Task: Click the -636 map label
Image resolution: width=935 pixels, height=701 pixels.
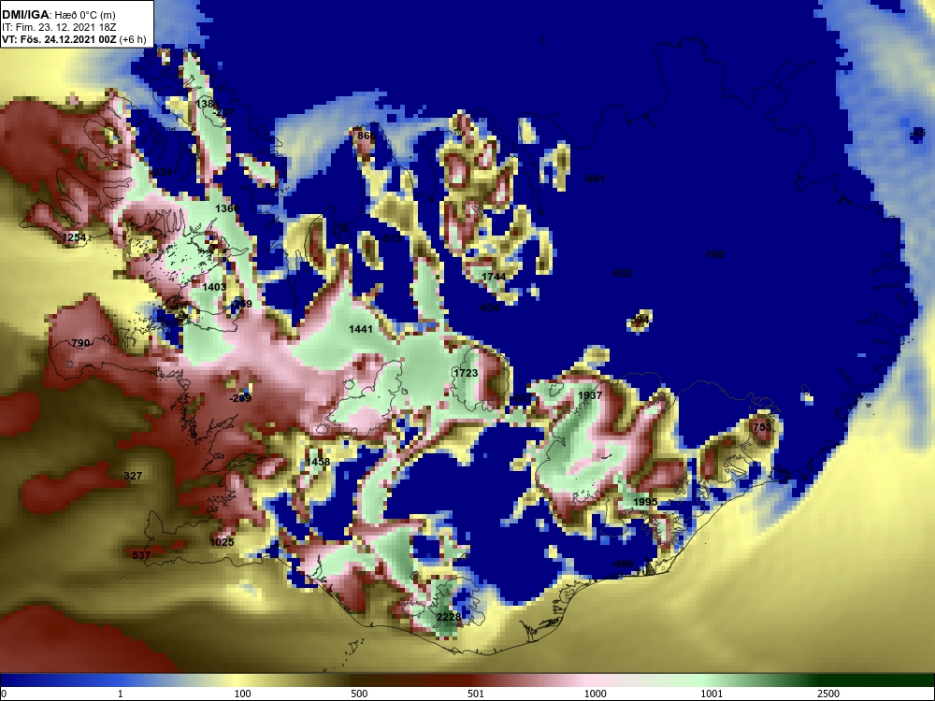Action: (x=490, y=308)
